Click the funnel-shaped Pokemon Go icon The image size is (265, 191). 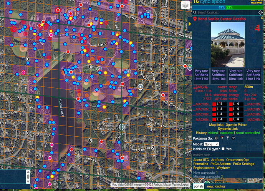click(228, 138)
